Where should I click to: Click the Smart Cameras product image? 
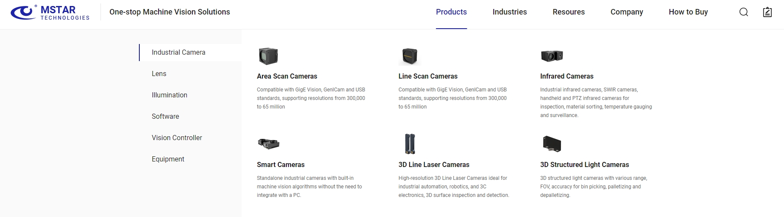pyautogui.click(x=268, y=144)
